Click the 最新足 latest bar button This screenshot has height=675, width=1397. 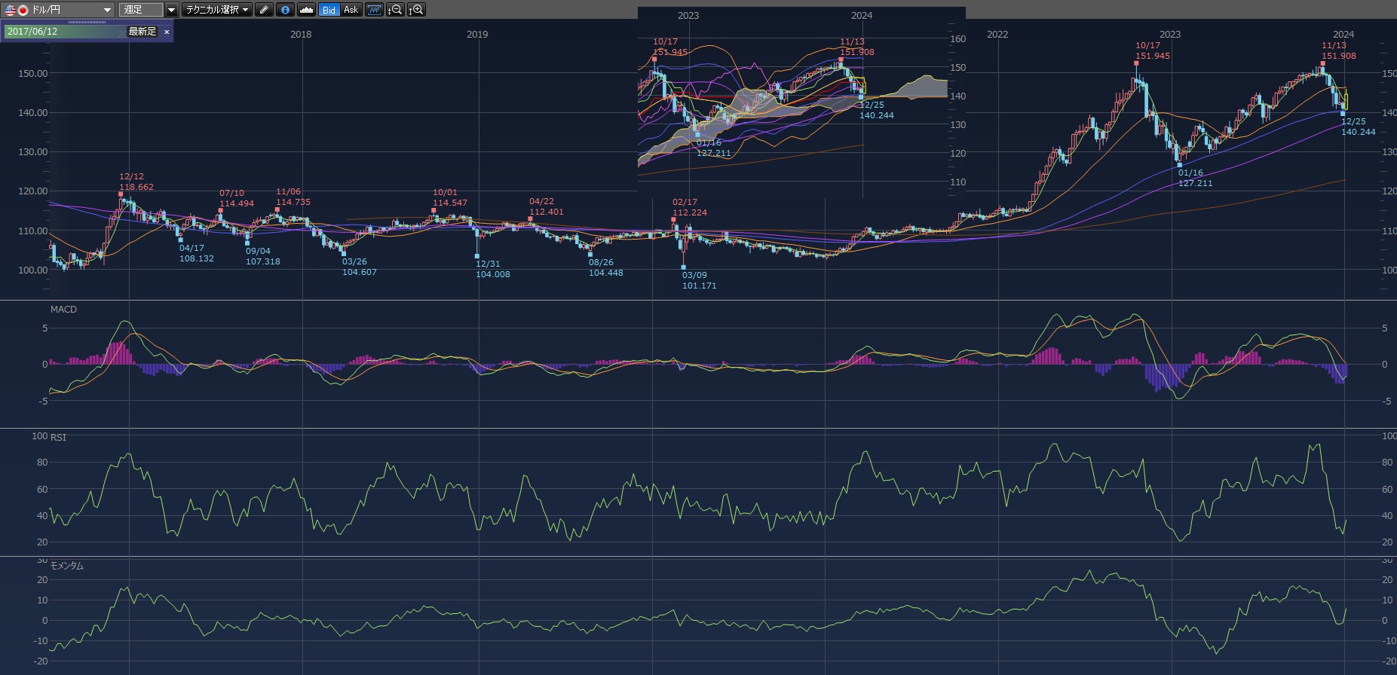(142, 32)
